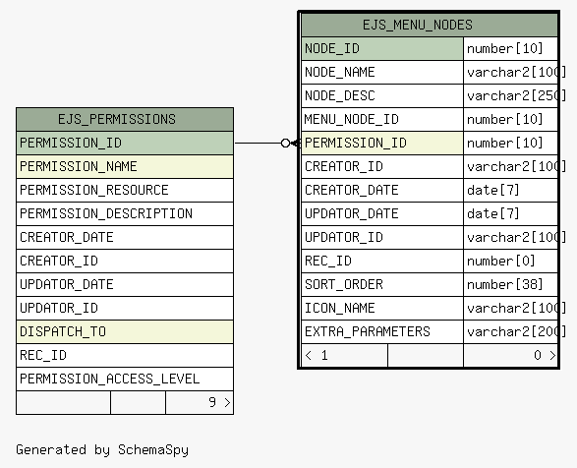Click the EJS_PERMISSIONS table header
The width and height of the screenshot is (577, 468).
point(125,119)
